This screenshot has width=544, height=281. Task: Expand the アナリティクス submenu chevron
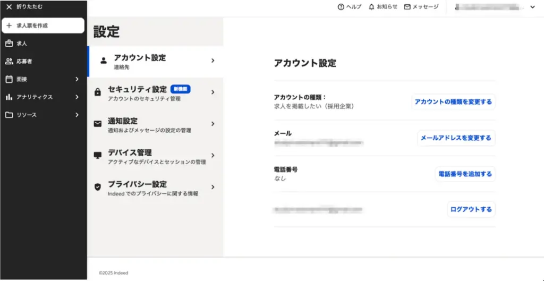[x=77, y=97]
